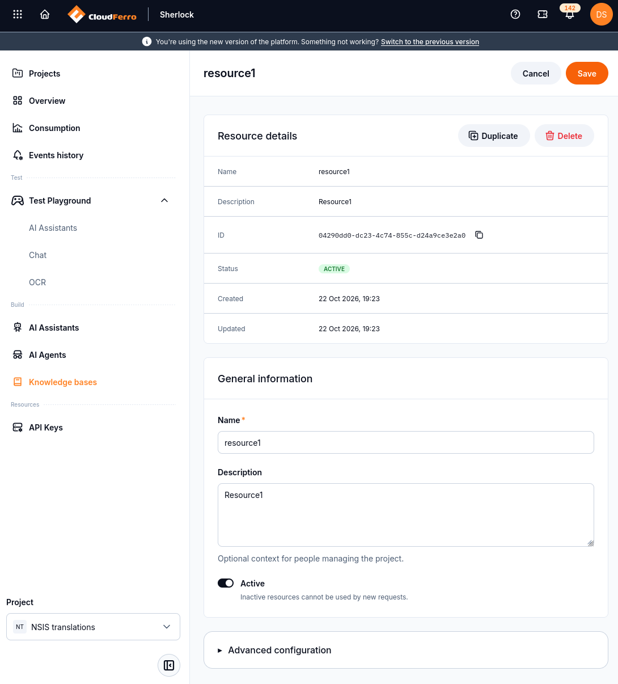Click the API Keys icon
The height and width of the screenshot is (684, 618).
point(18,427)
